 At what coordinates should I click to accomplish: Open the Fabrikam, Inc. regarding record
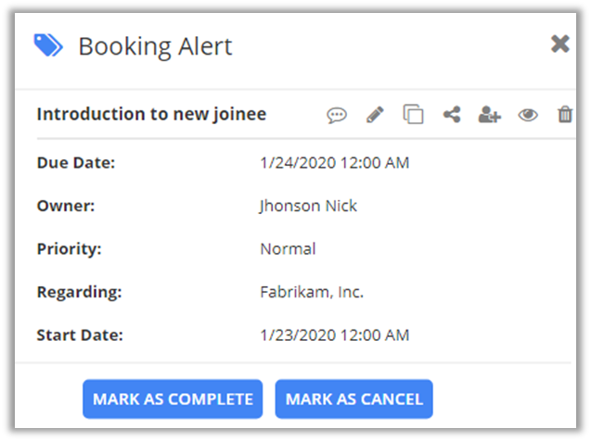tap(312, 292)
